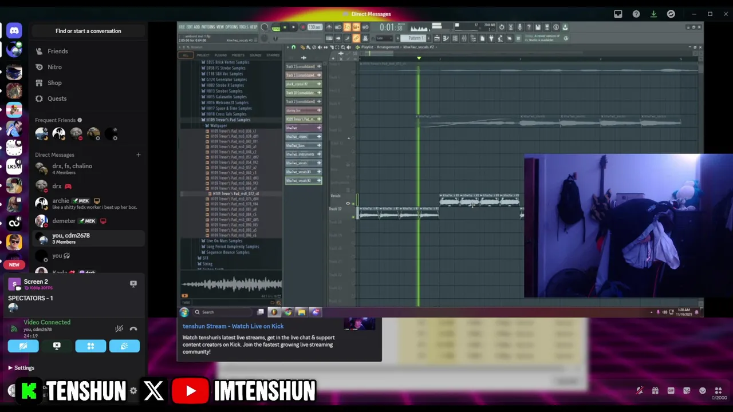Disconnect from call phone icon
Screen dimensions: 733x412
click(133, 329)
